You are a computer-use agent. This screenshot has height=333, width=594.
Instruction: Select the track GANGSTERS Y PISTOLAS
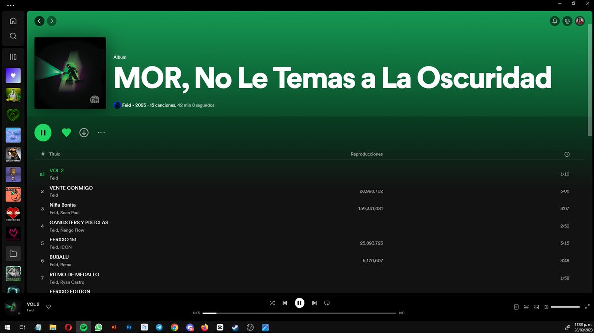coord(79,222)
